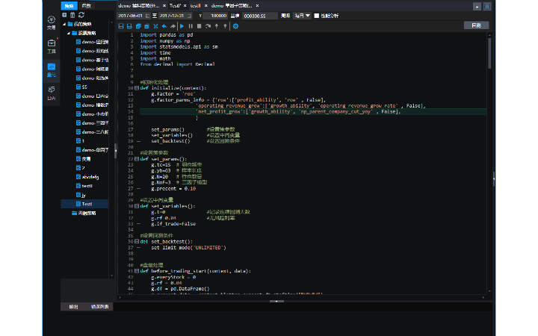
Task: Click the bottom icon in the left sidebar
Action: point(51,93)
